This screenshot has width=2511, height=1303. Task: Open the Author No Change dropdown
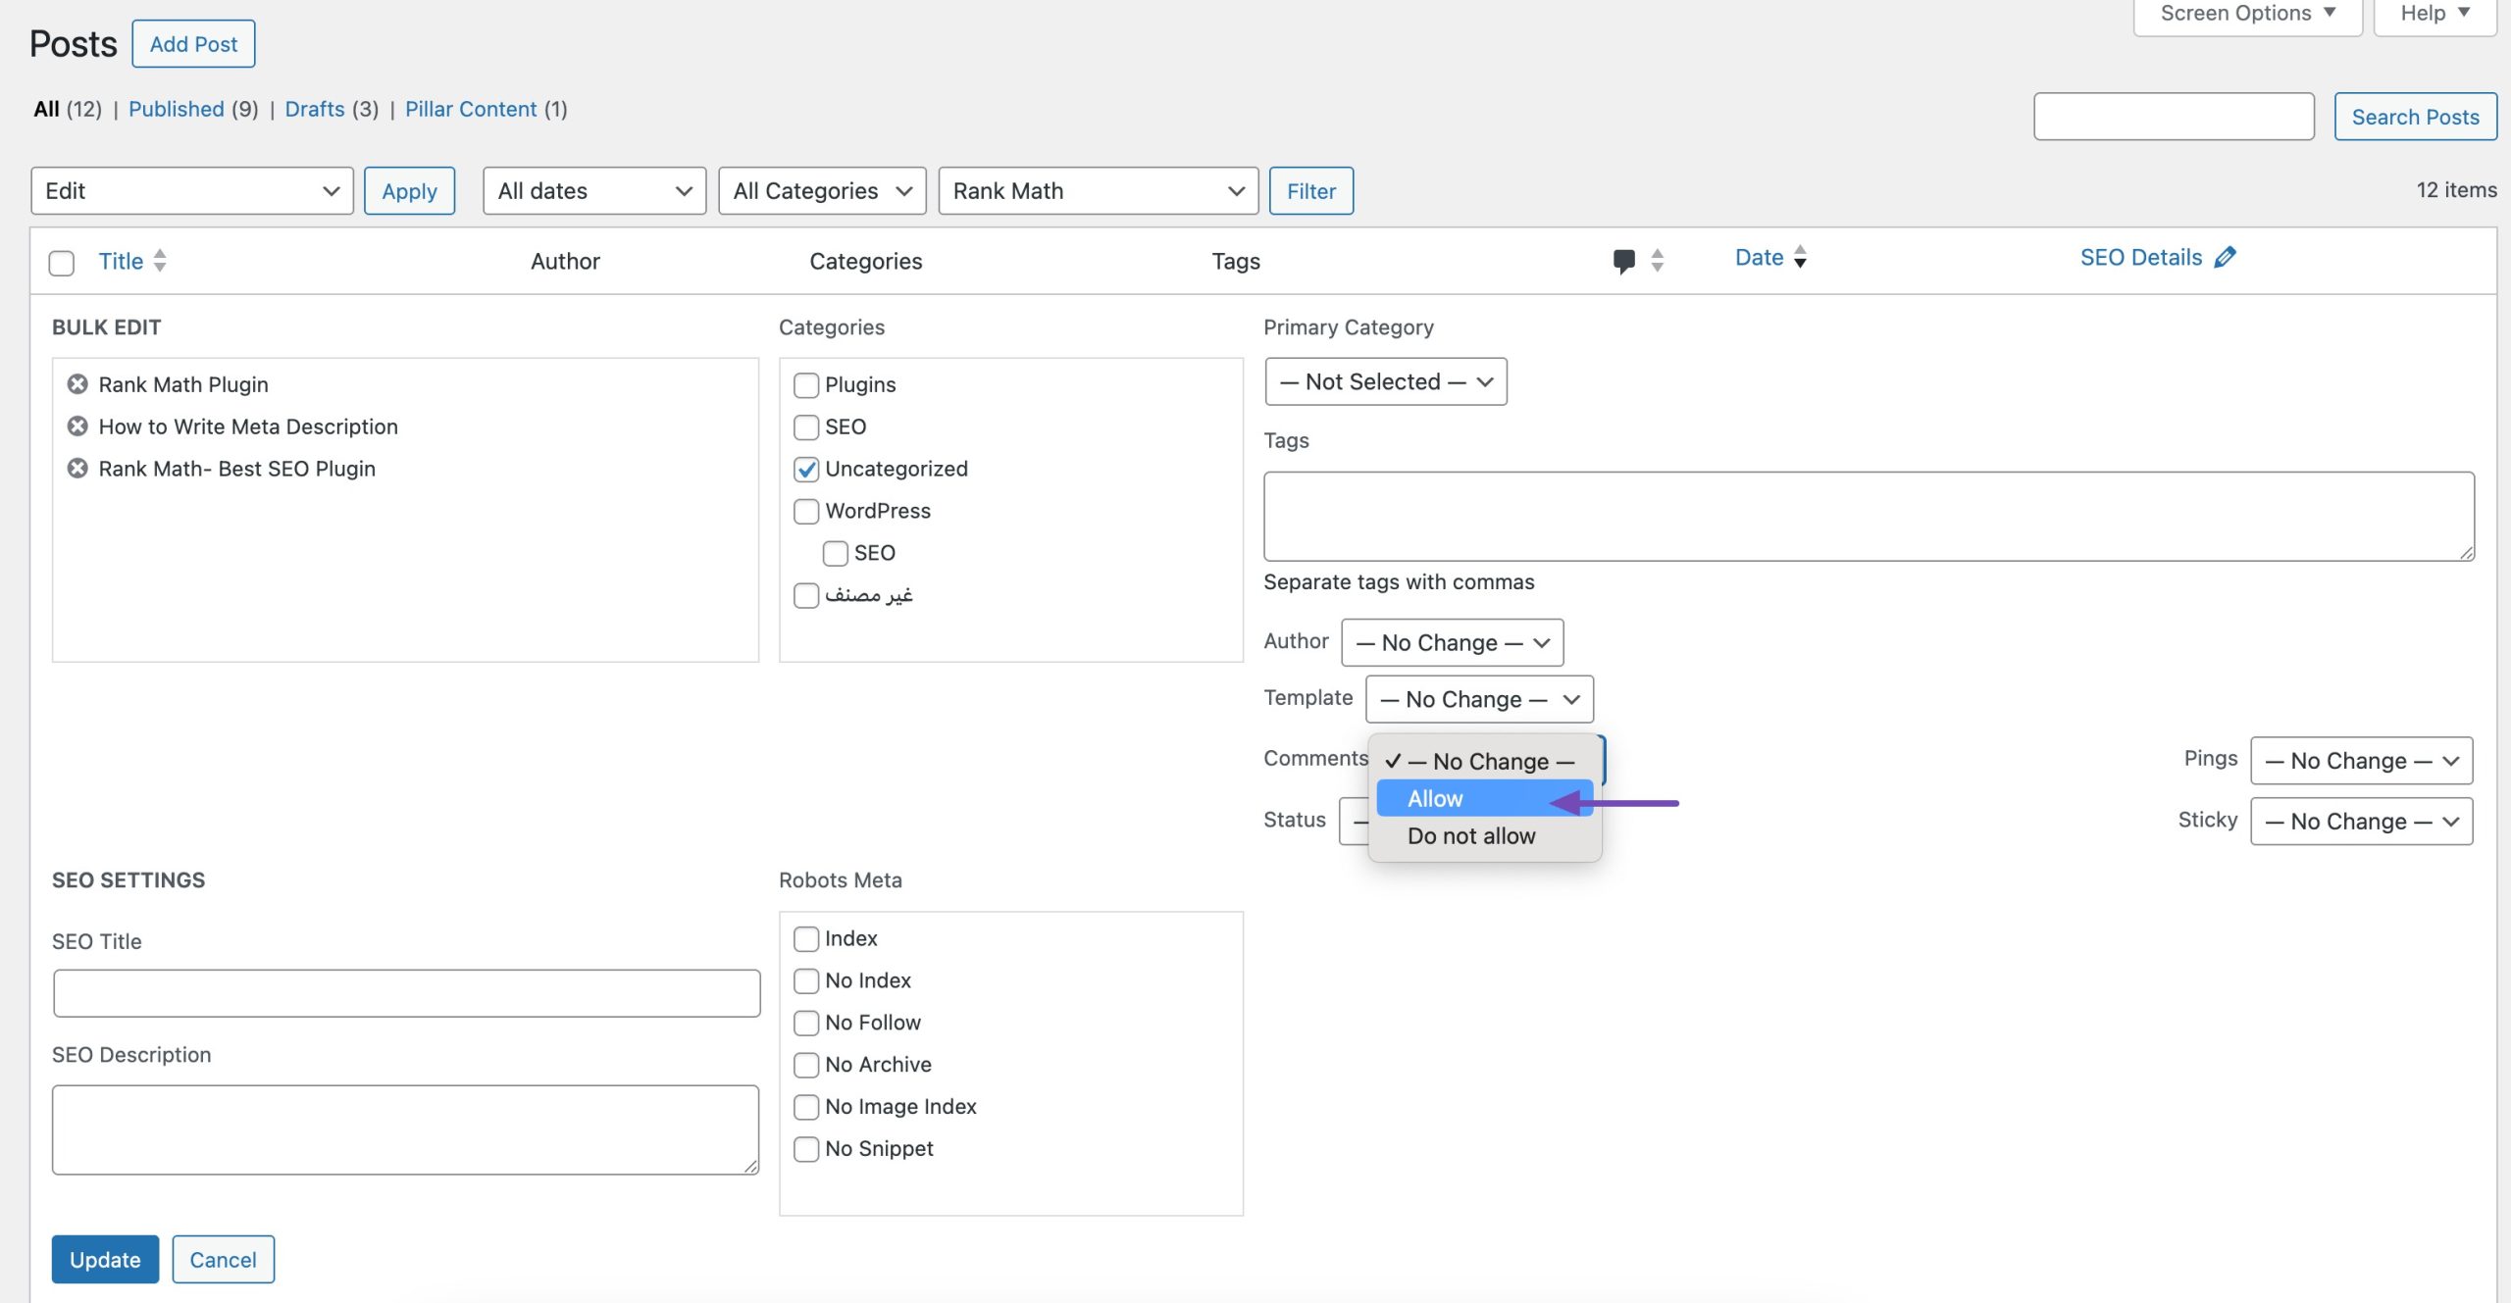(x=1452, y=643)
